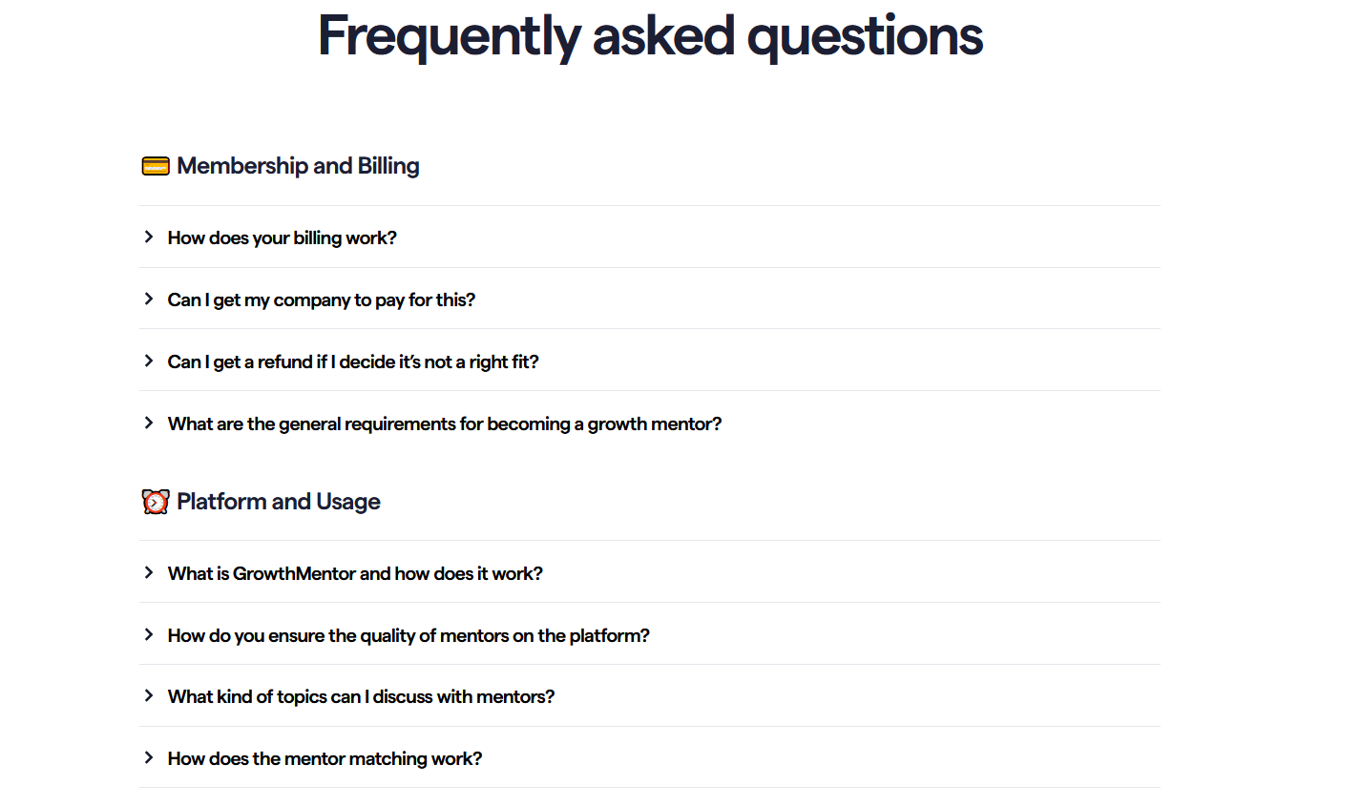Screen dimensions: 1362x806
Task: Click chevron next to mentor topics question
Action: (149, 695)
